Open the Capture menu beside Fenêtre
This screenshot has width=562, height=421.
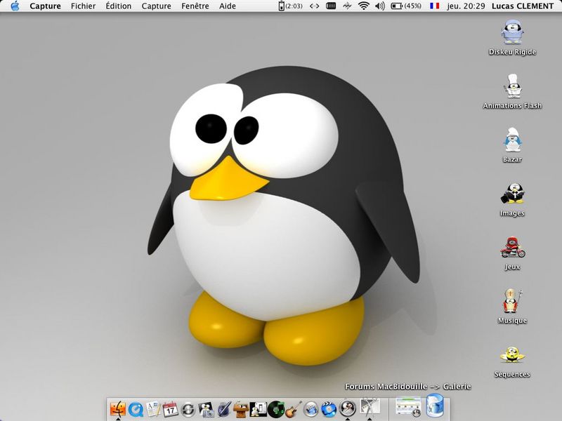click(x=156, y=6)
